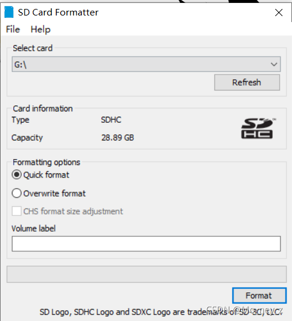The width and height of the screenshot is (292, 321).
Task: Select the Quick format radio button
Action: (x=16, y=174)
